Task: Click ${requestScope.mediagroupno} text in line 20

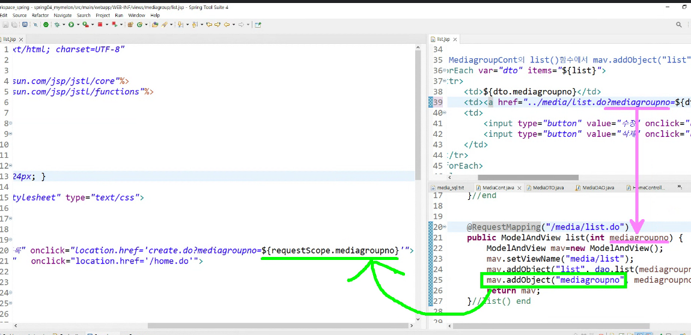Action: coord(330,250)
